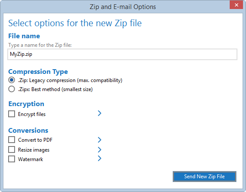The width and height of the screenshot is (246, 192).
Task: Click '.Zipx: Best method (smallest size)' label text
Action: [55, 89]
